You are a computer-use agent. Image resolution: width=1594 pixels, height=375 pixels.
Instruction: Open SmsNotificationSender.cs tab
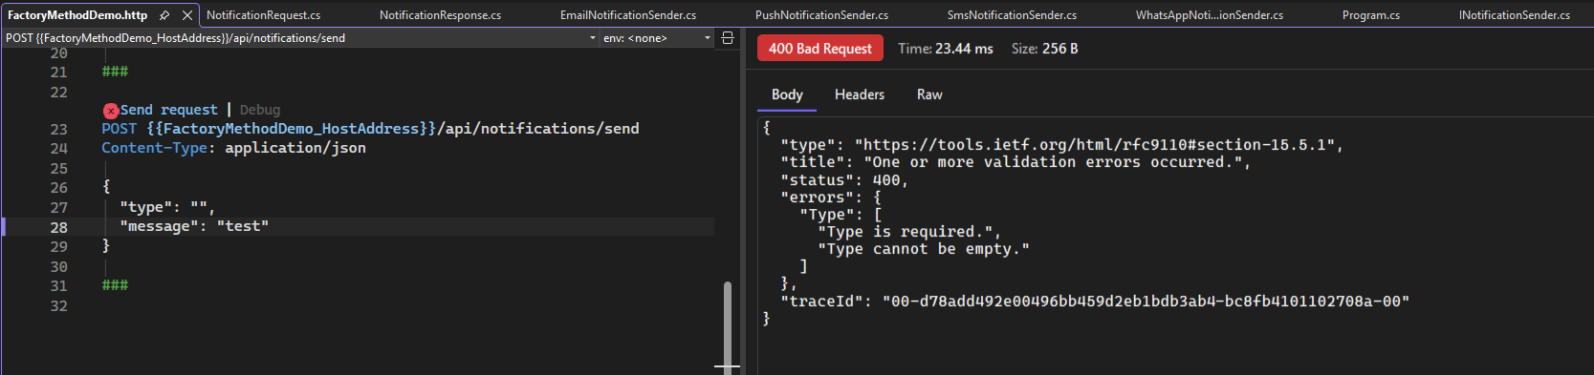coord(1012,15)
